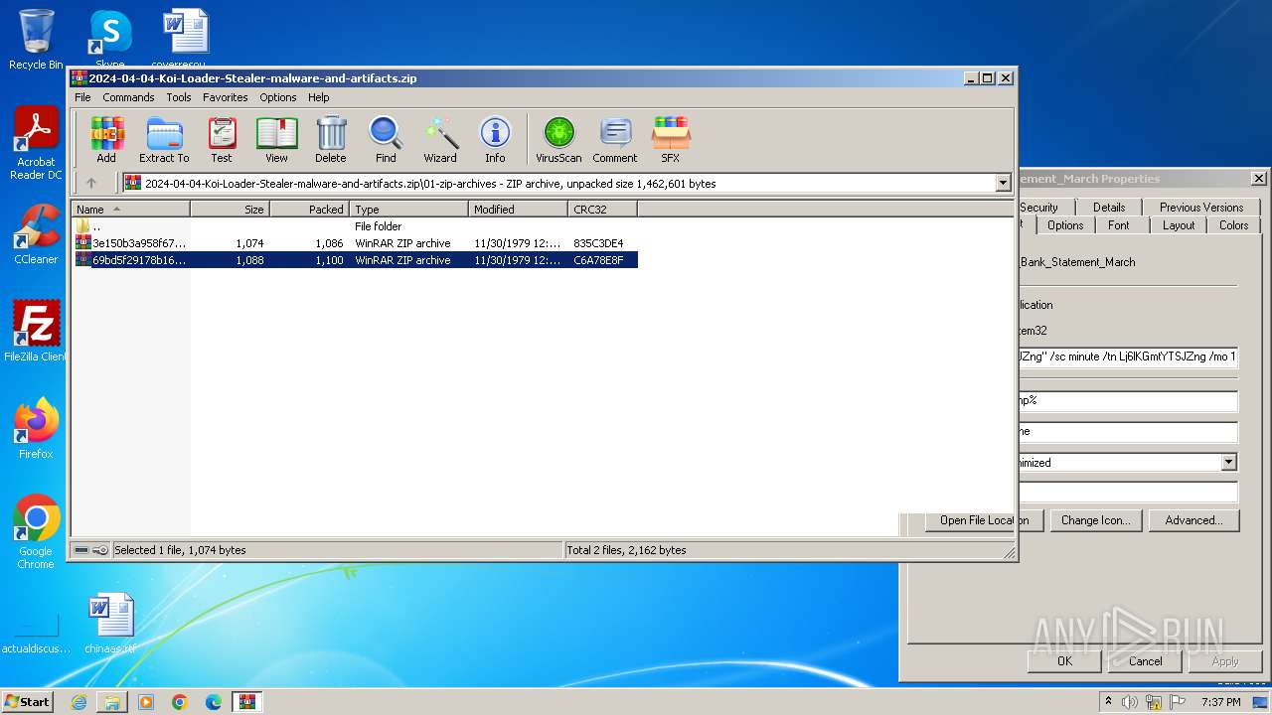The height and width of the screenshot is (715, 1272).
Task: Sort by the Type column header
Action: (408, 209)
